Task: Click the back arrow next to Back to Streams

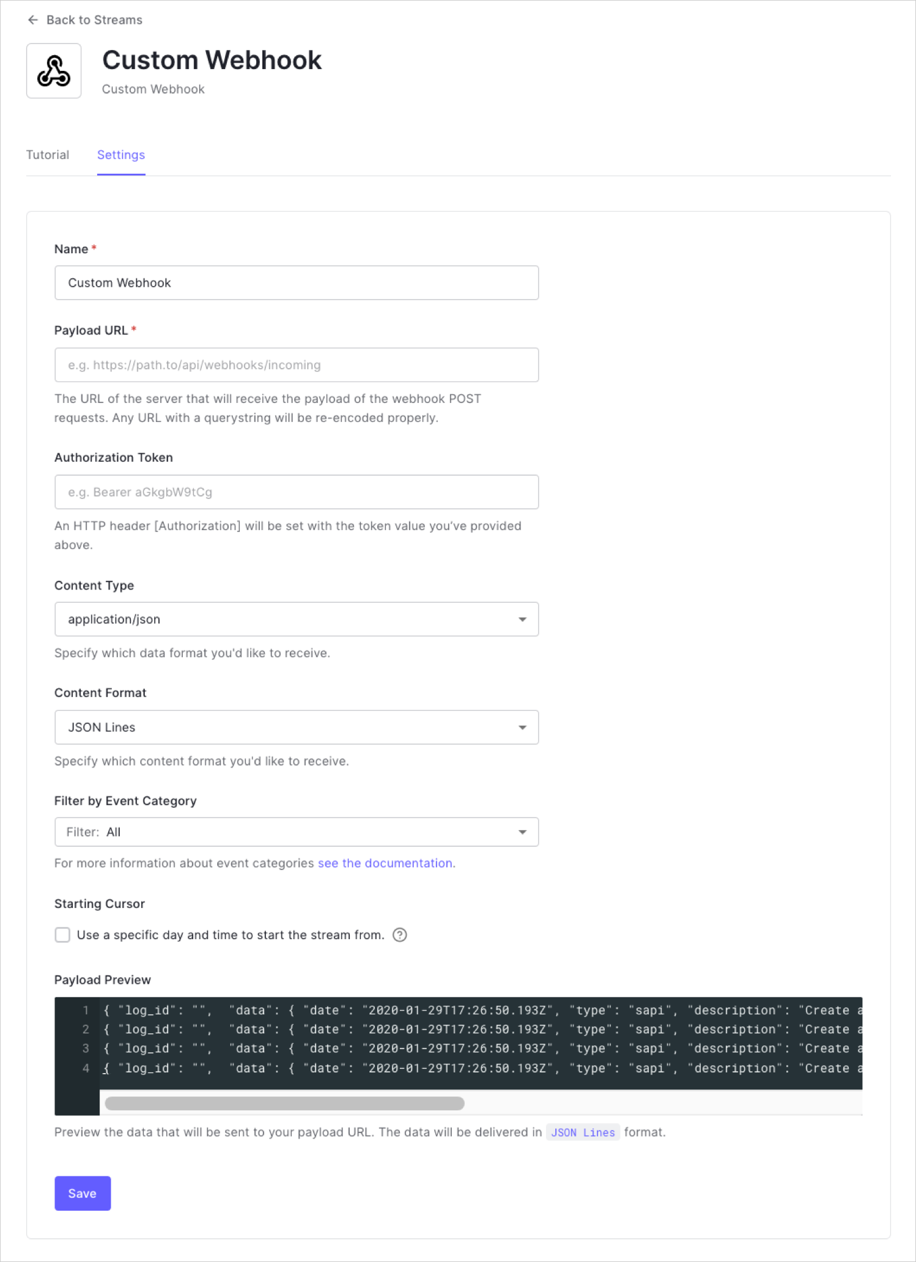Action: pyautogui.click(x=32, y=20)
